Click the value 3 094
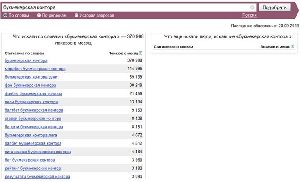300x182 pixels. point(137,177)
